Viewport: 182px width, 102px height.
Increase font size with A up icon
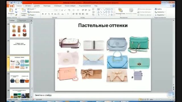pos(62,10)
